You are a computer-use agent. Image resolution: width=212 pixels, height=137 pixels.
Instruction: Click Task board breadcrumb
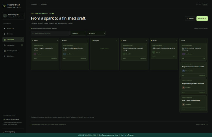44,4
